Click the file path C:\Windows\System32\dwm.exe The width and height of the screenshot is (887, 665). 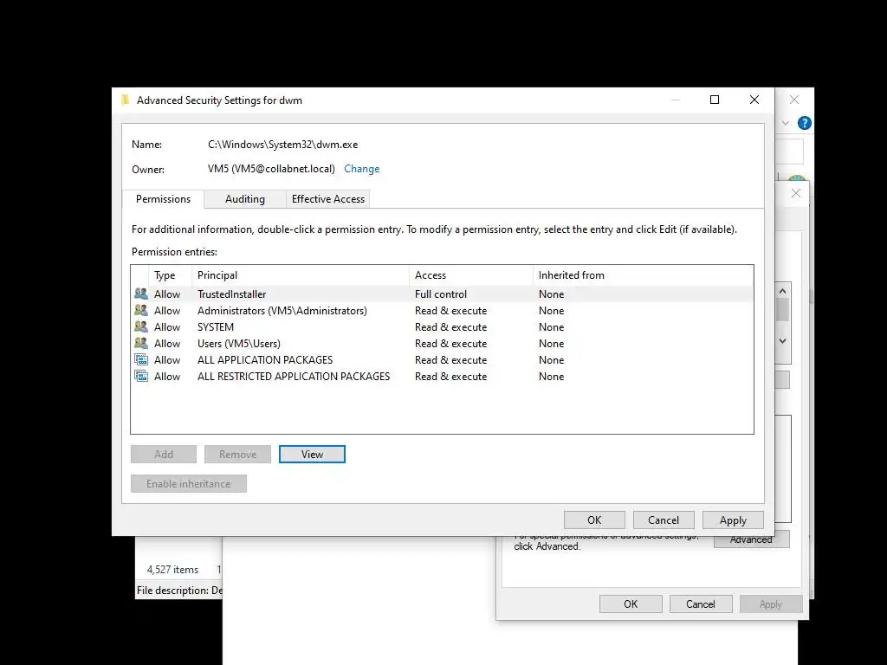coord(283,145)
